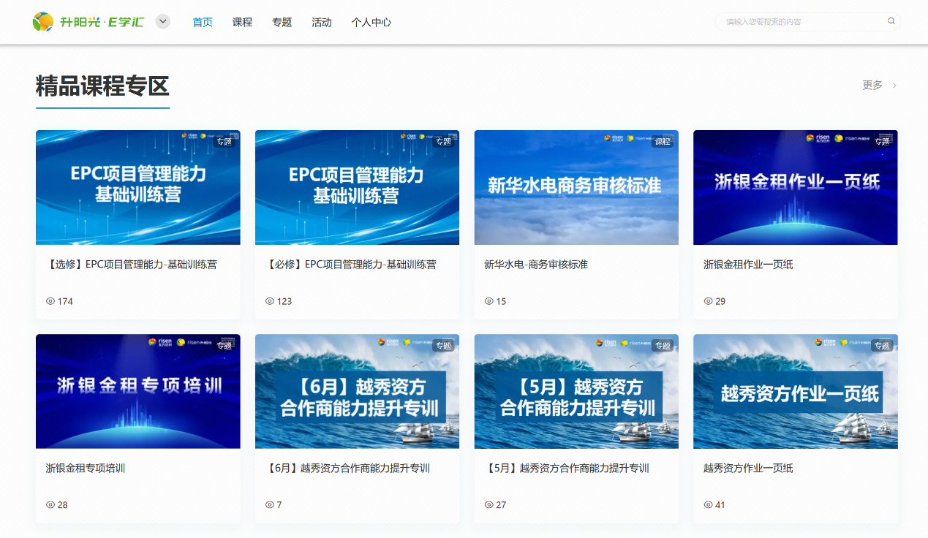Click view count 123
Image resolution: width=928 pixels, height=538 pixels.
pos(284,301)
